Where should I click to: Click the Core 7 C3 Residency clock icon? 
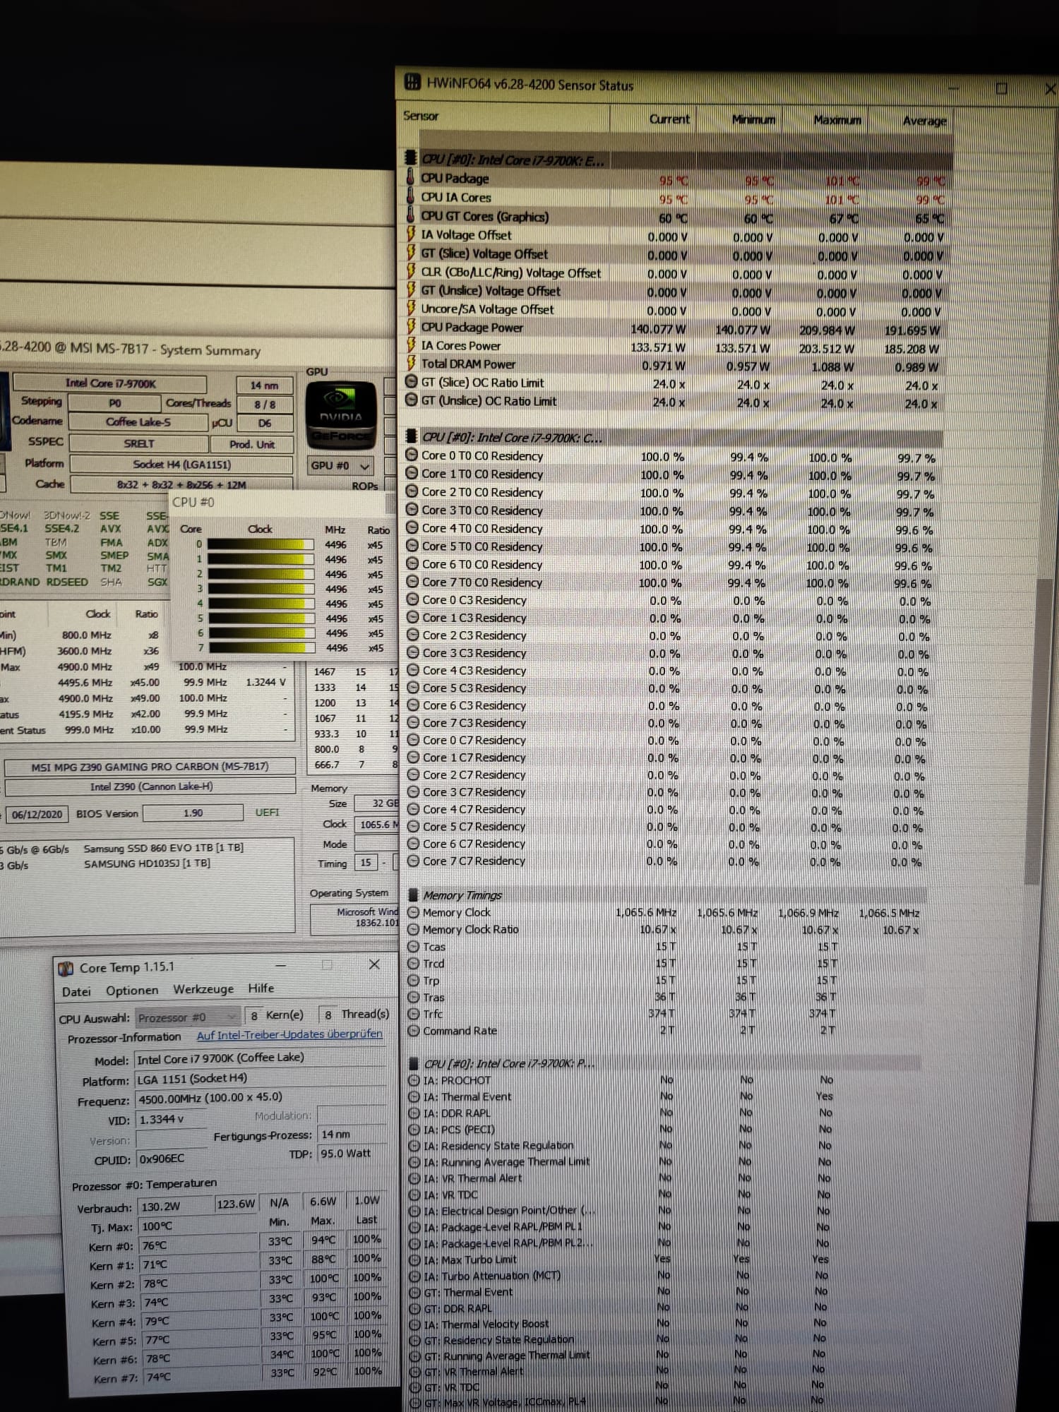pos(414,722)
